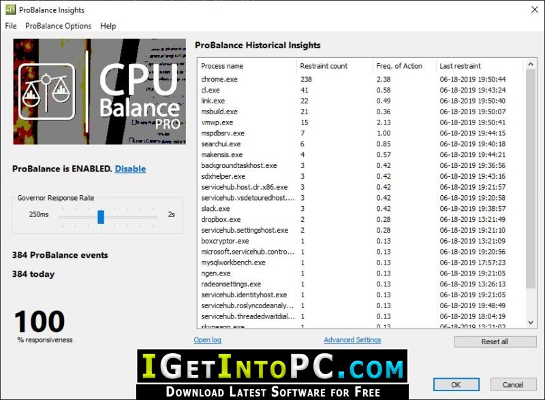Confirm with the OK button
545x400 pixels.
[x=456, y=385]
